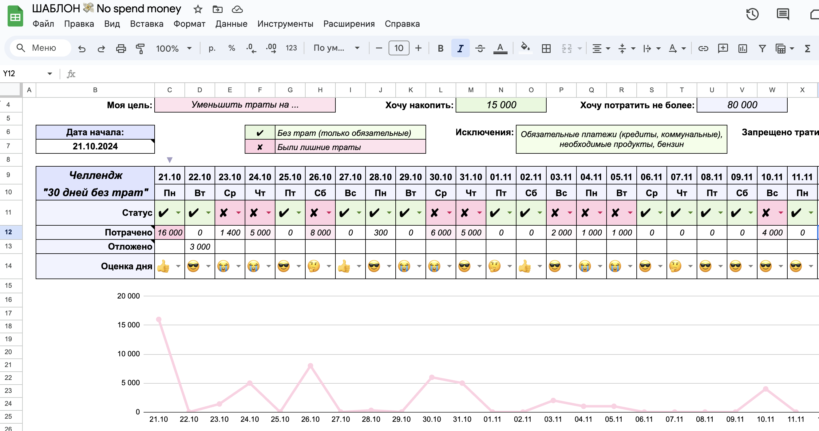Click the insert chart icon
The height and width of the screenshot is (431, 819).
point(742,48)
